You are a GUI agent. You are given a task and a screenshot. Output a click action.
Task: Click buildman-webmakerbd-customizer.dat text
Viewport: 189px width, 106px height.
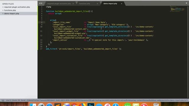(x=72, y=38)
